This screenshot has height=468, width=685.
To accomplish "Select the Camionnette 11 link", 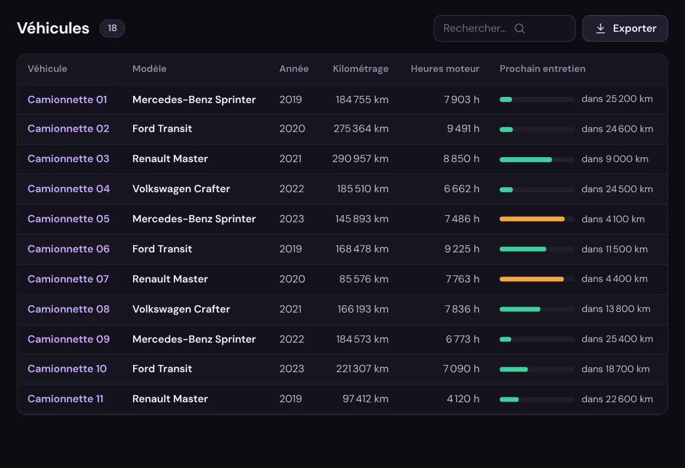I will tap(66, 399).
